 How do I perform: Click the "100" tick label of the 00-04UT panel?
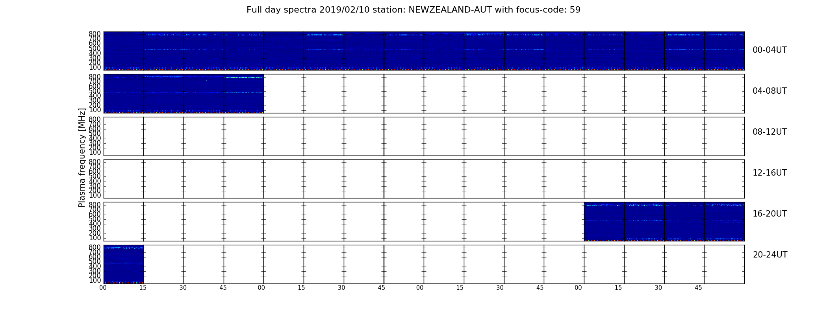pyautogui.click(x=95, y=67)
